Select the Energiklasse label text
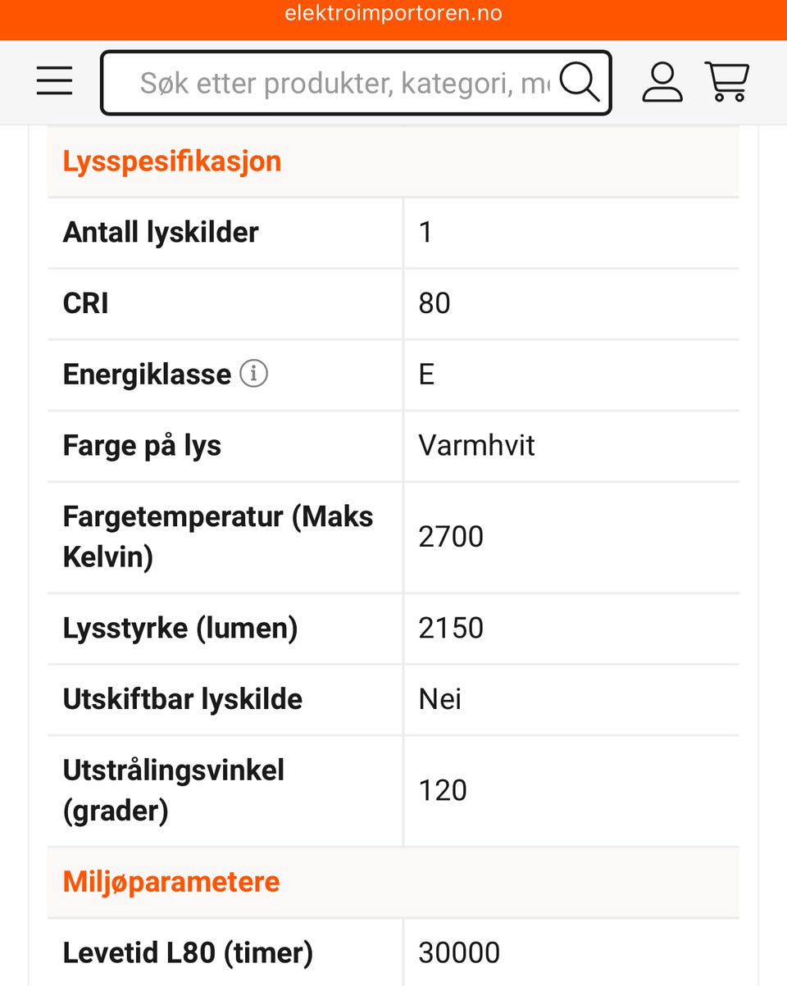 pos(147,375)
